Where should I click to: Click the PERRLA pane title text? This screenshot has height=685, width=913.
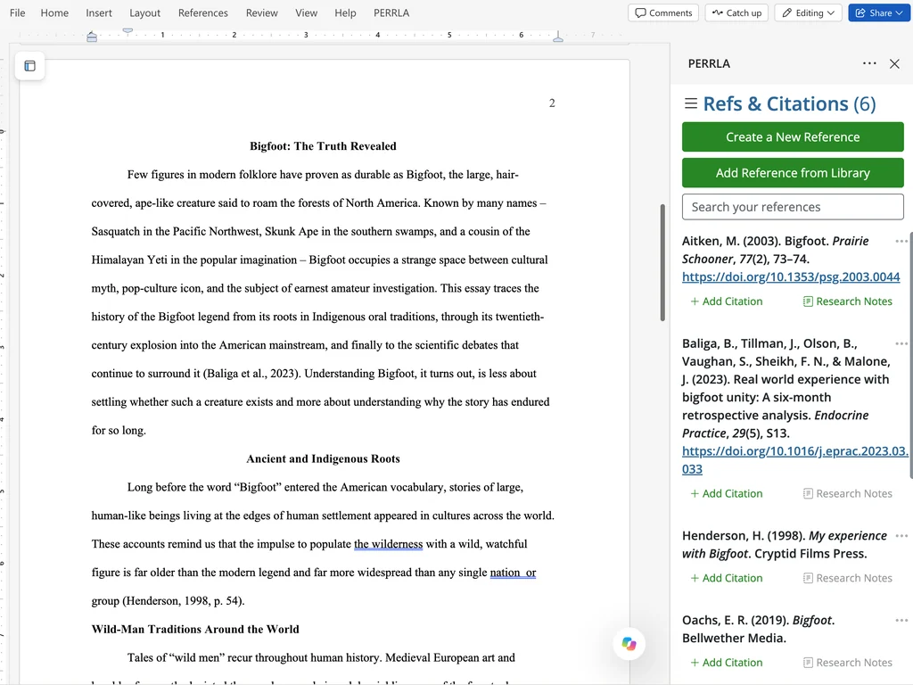709,63
